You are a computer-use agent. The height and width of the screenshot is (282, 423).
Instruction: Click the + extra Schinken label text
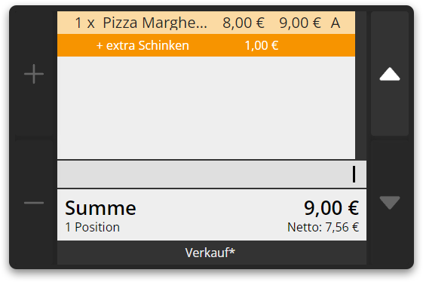click(x=143, y=45)
